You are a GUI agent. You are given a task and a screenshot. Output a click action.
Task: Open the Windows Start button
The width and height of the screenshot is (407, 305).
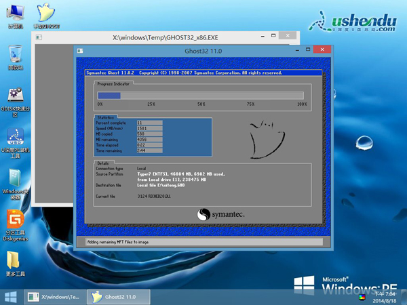tap(11, 297)
